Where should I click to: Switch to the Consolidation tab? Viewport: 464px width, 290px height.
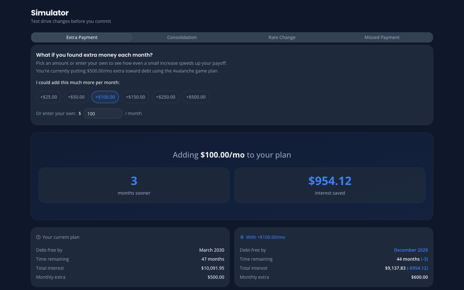pos(182,37)
